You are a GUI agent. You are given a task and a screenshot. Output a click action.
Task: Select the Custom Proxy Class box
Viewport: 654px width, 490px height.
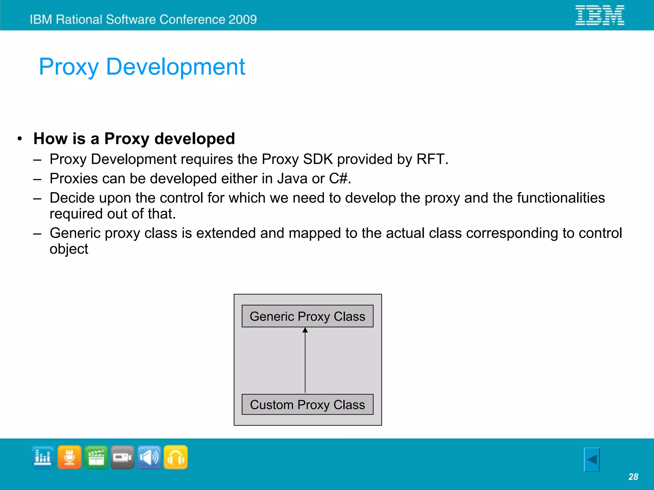[308, 405]
